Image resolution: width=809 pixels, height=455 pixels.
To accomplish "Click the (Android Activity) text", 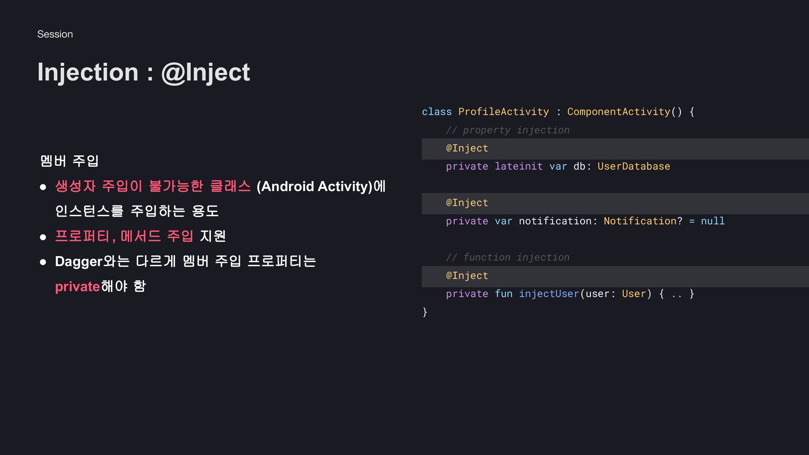I will pyautogui.click(x=314, y=186).
